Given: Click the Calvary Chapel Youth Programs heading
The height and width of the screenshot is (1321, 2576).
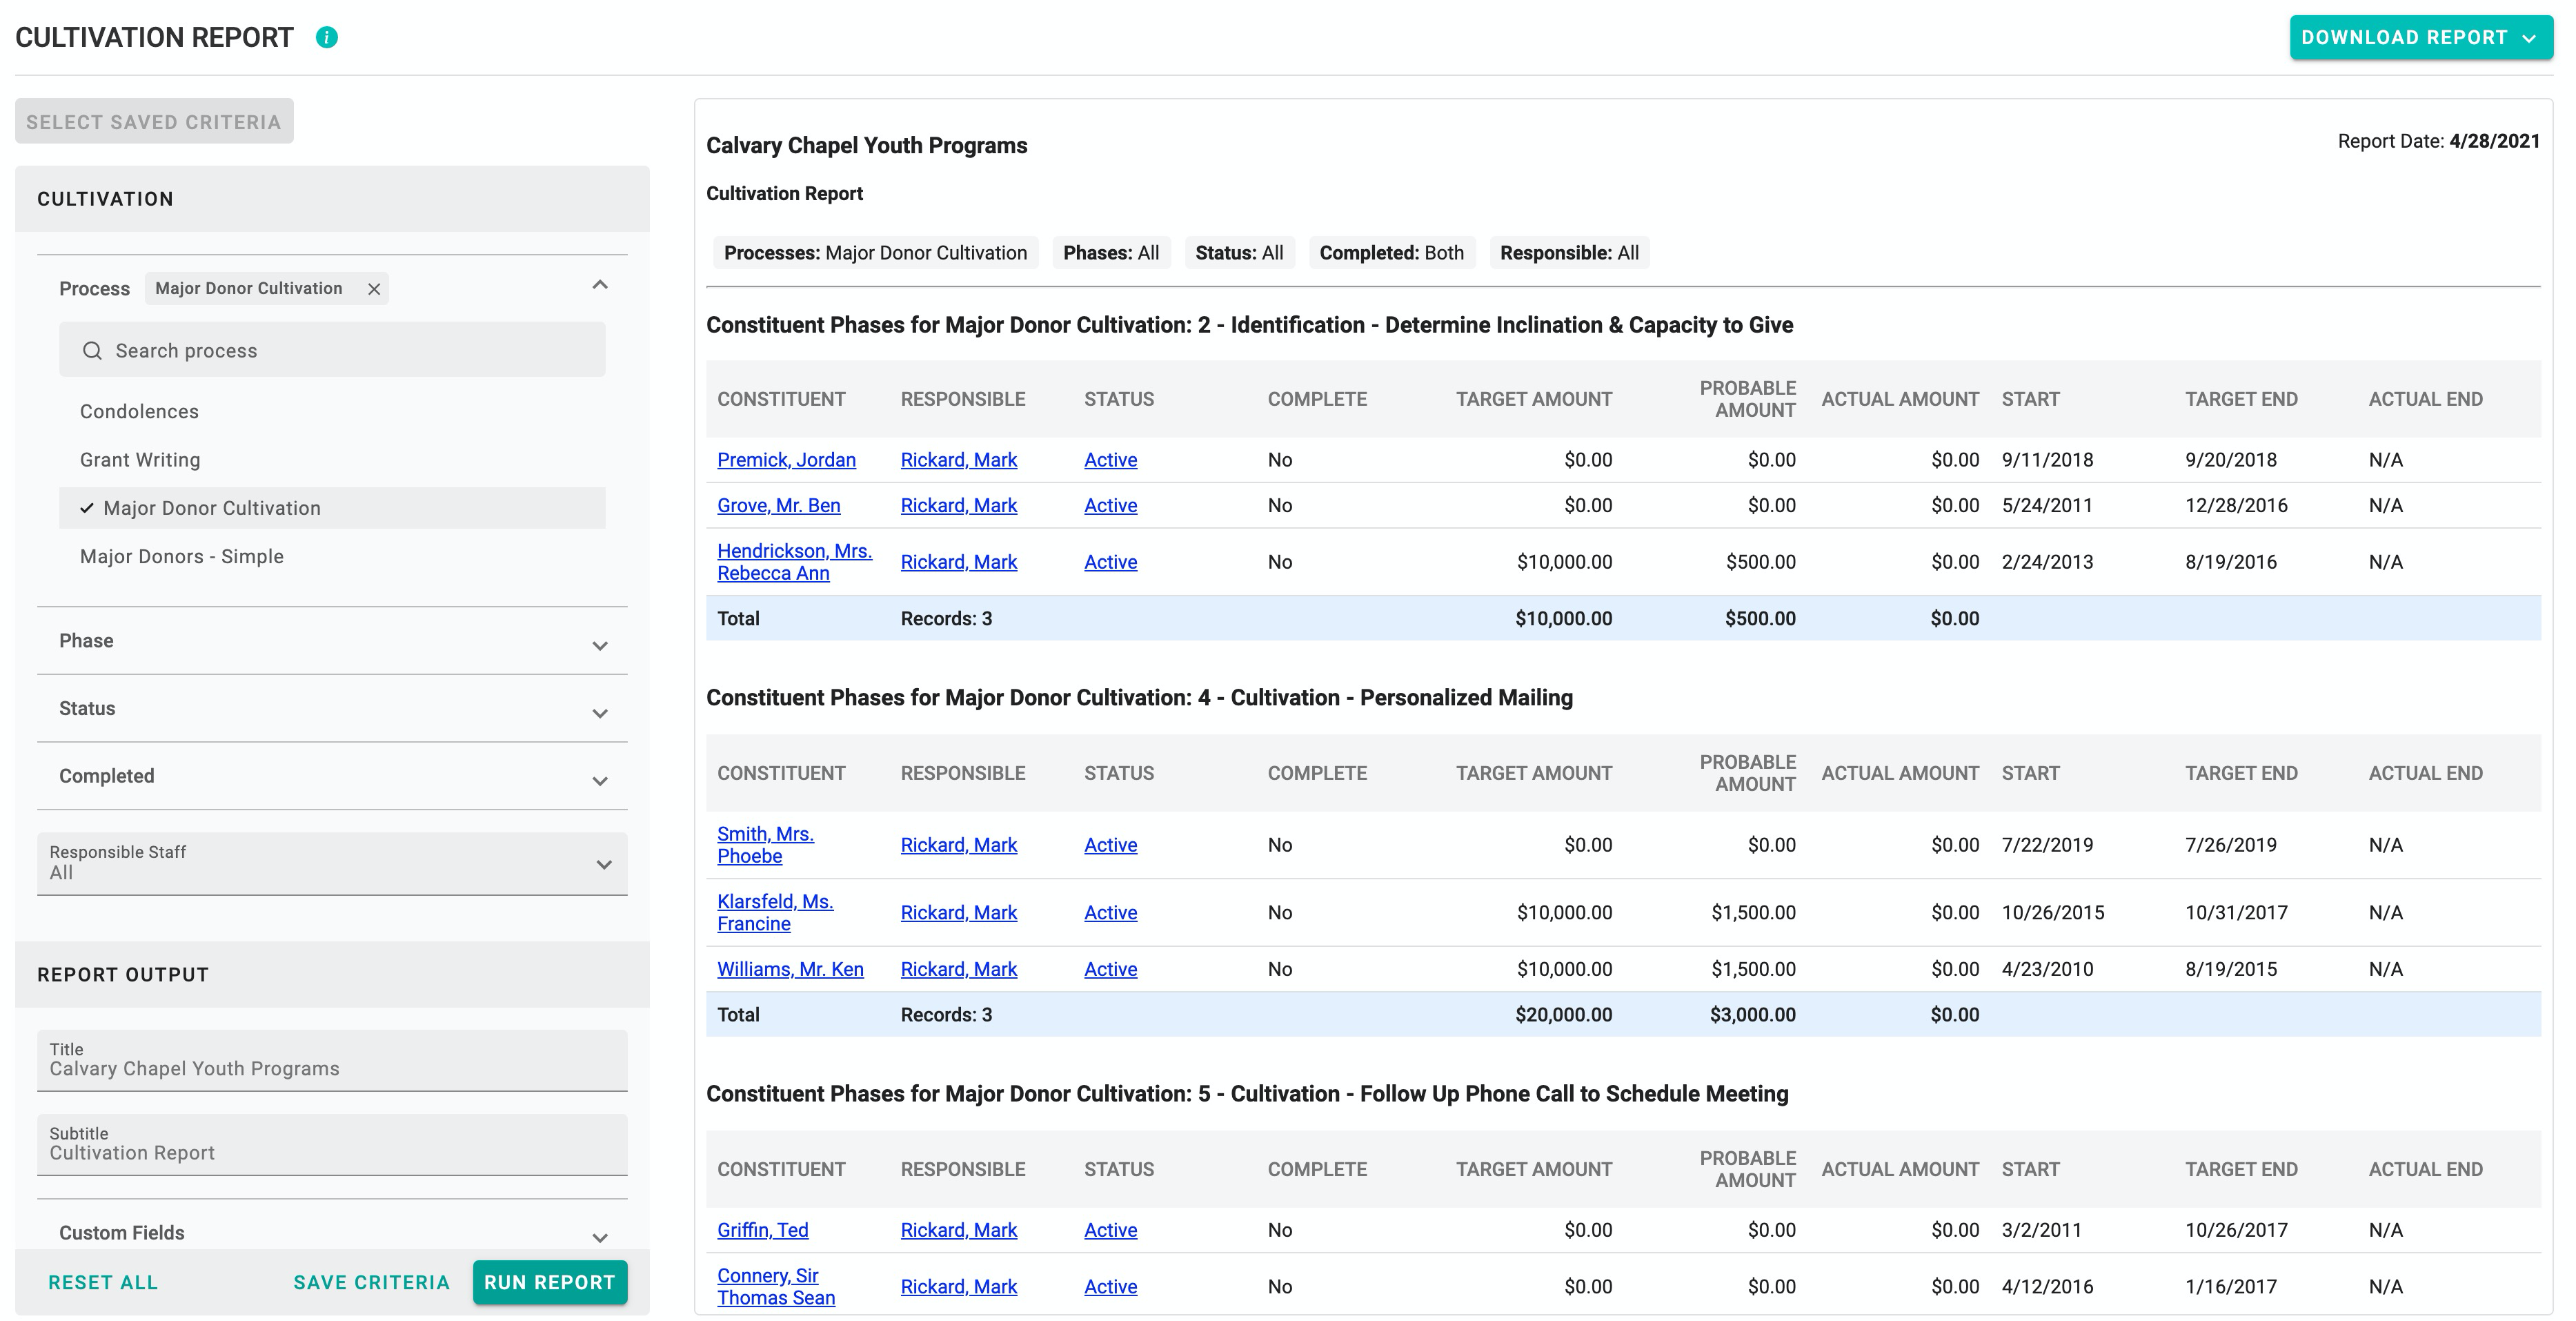Looking at the screenshot, I should click(x=866, y=145).
